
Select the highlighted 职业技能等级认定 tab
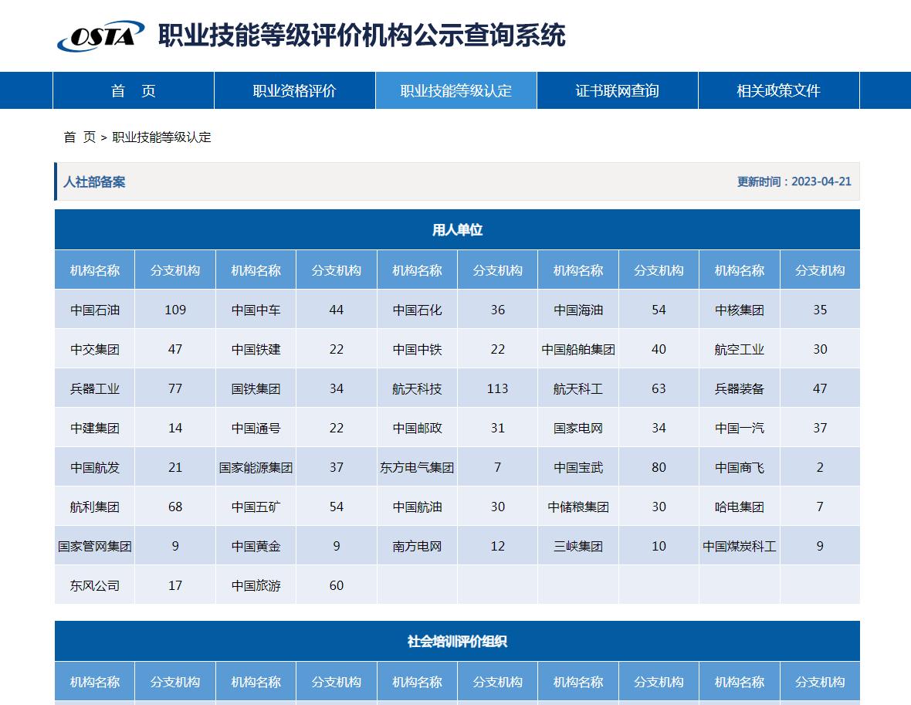click(455, 90)
